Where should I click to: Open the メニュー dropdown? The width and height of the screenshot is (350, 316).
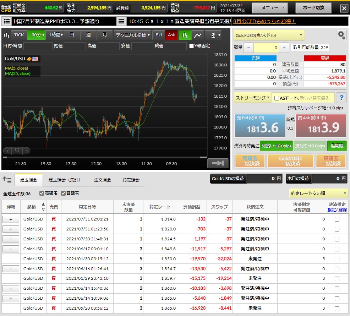[x=270, y=8]
